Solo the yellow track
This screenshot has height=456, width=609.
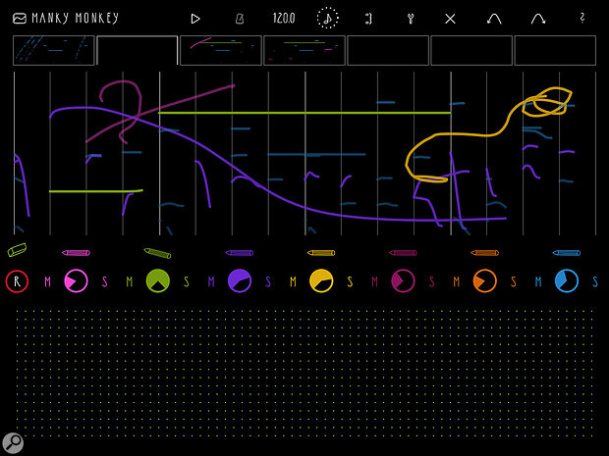[x=350, y=281]
